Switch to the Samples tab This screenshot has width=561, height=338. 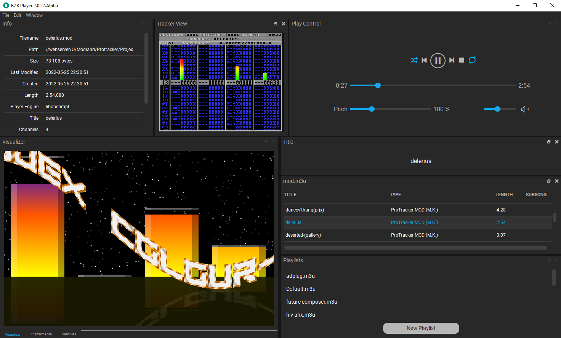click(x=69, y=334)
